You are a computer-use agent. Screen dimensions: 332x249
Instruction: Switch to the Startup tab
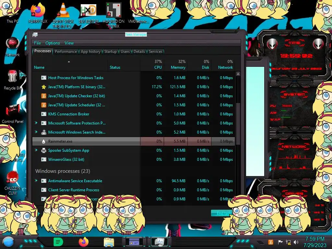click(111, 52)
